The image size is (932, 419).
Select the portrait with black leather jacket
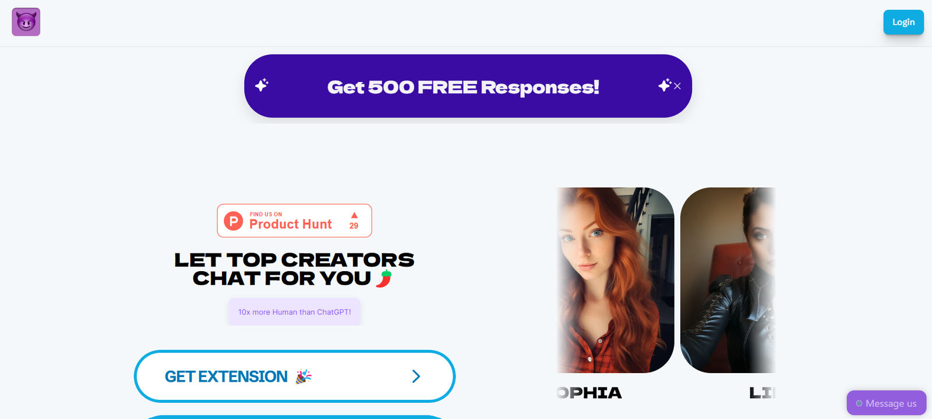728,280
